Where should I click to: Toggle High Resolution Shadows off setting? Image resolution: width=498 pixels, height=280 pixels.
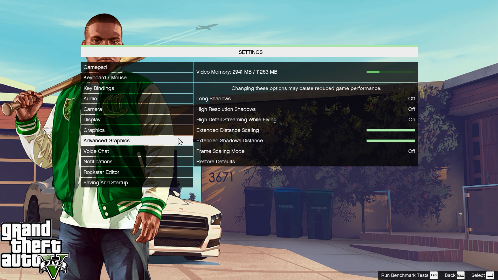(411, 109)
